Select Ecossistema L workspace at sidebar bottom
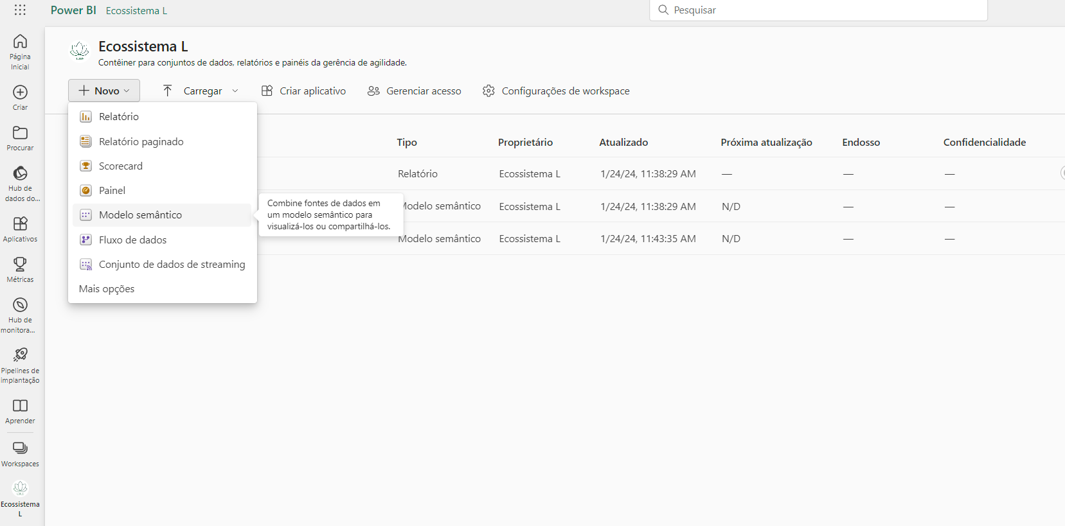The image size is (1065, 526). click(x=20, y=499)
